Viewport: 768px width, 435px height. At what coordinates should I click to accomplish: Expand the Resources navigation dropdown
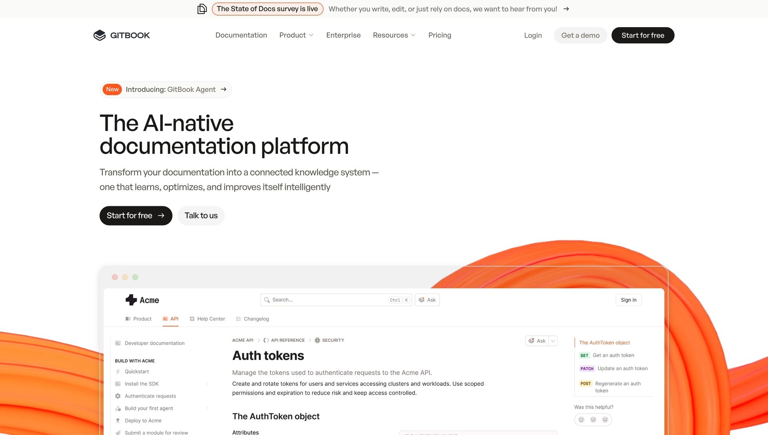coord(394,35)
